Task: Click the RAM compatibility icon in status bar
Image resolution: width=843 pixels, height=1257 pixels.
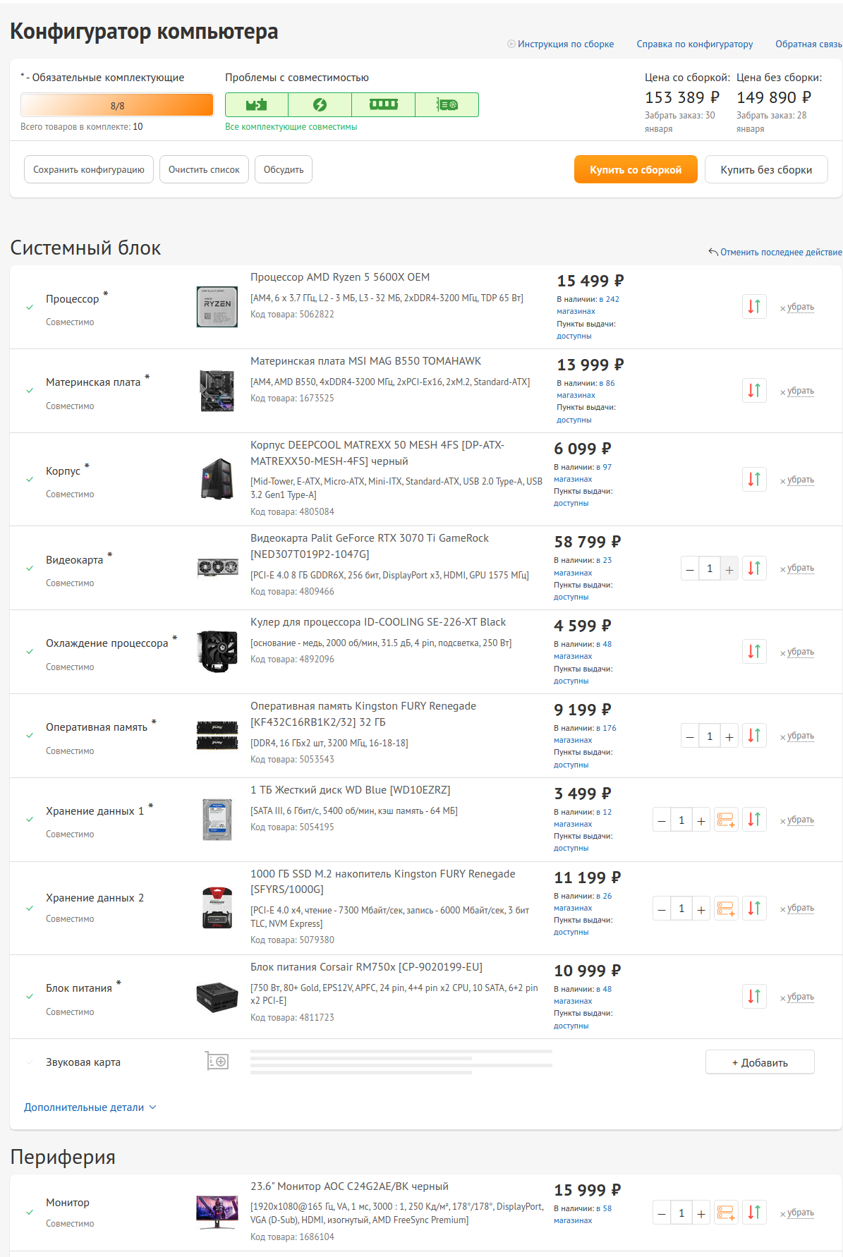Action: (383, 105)
